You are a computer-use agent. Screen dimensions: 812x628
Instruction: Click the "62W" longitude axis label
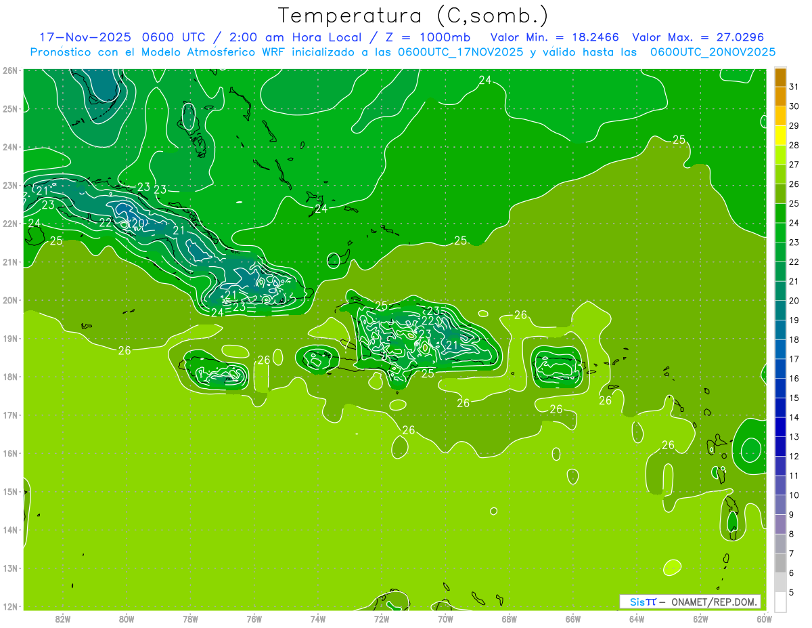pos(700,619)
